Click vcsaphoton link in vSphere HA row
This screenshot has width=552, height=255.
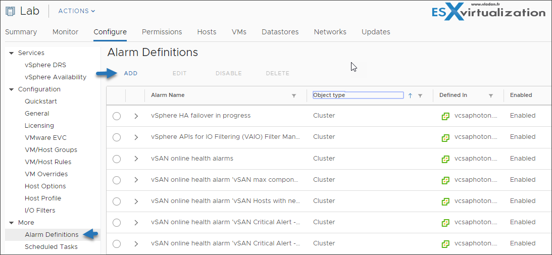click(x=476, y=116)
